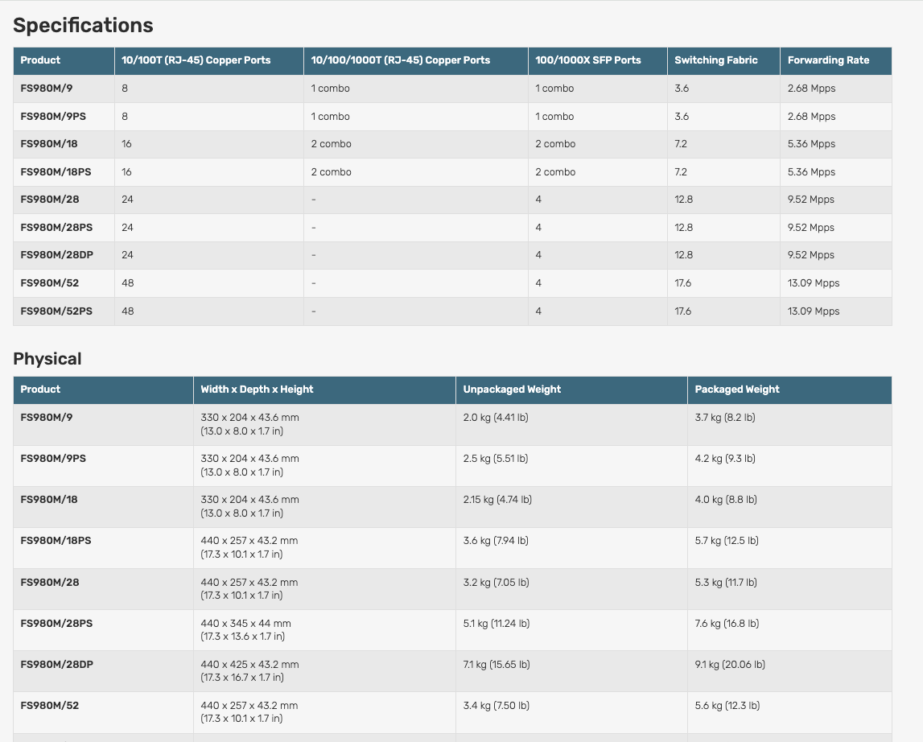
Task: Click the 'Unpackaged Weight' column header
Action: [x=512, y=390]
